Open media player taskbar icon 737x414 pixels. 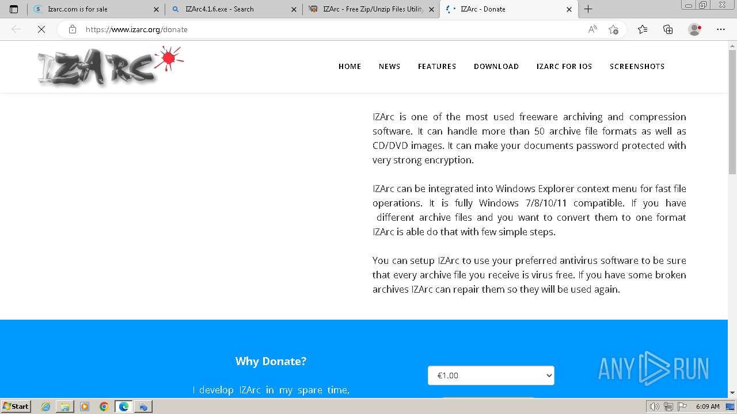tap(85, 407)
